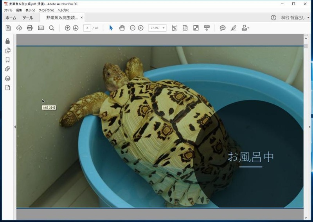Open the Bookmarks panel in the sidebar
Image resolution: width=313 pixels, height=222 pixels.
pyautogui.click(x=7, y=60)
